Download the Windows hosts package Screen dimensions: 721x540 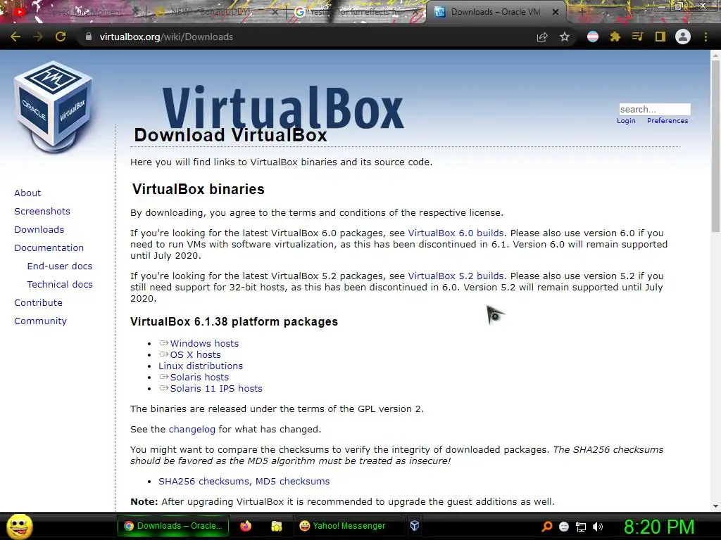pyautogui.click(x=204, y=343)
